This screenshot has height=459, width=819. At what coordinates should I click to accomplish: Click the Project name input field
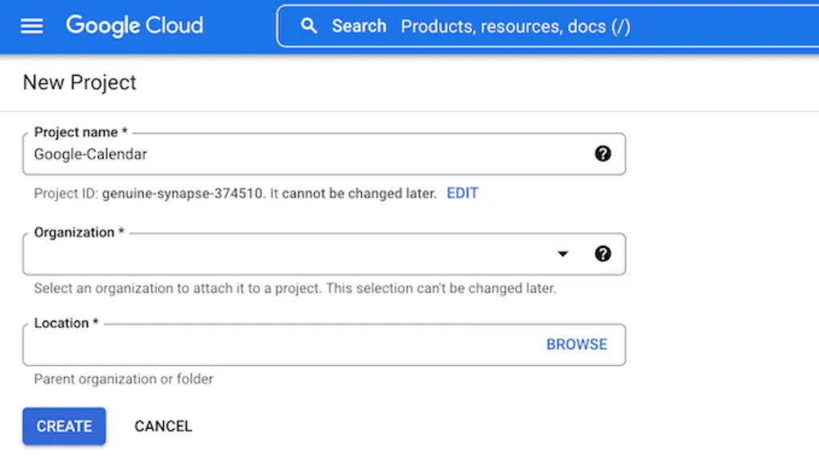(x=324, y=154)
